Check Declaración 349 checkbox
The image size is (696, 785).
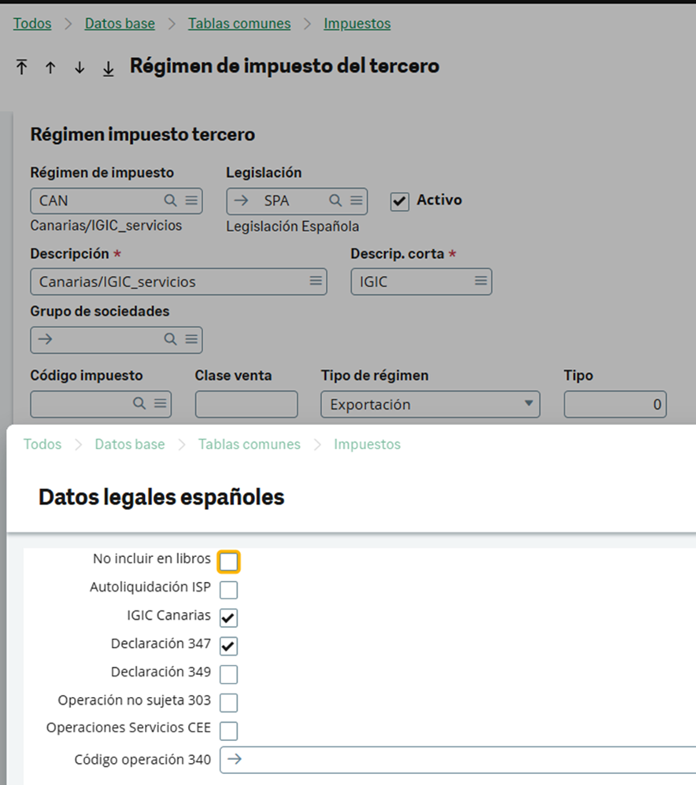pos(228,674)
